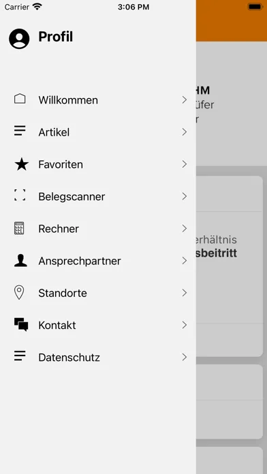Tap the dimmed orange header to close menu
The width and height of the screenshot is (267, 474).
pos(232,20)
